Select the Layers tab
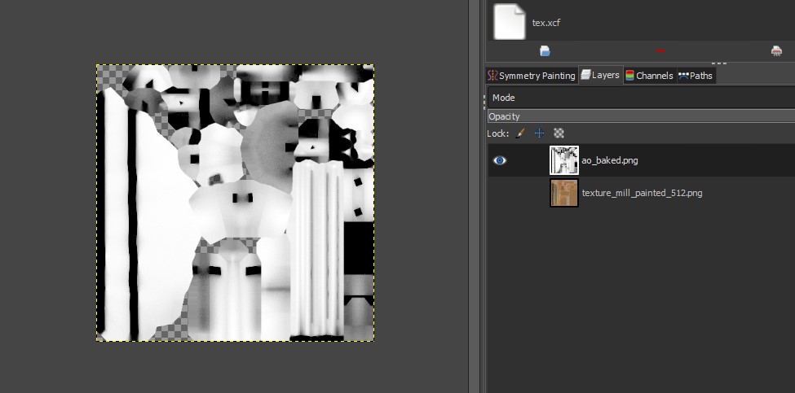This screenshot has width=795, height=393. (x=600, y=75)
